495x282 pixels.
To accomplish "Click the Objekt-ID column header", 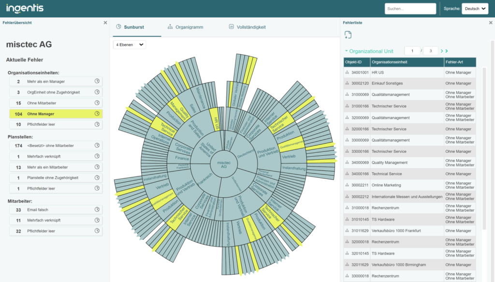I will (356, 62).
